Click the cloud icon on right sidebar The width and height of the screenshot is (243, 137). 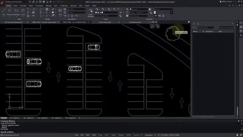pos(241,23)
